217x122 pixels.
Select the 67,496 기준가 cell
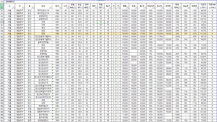[x=203, y=100]
